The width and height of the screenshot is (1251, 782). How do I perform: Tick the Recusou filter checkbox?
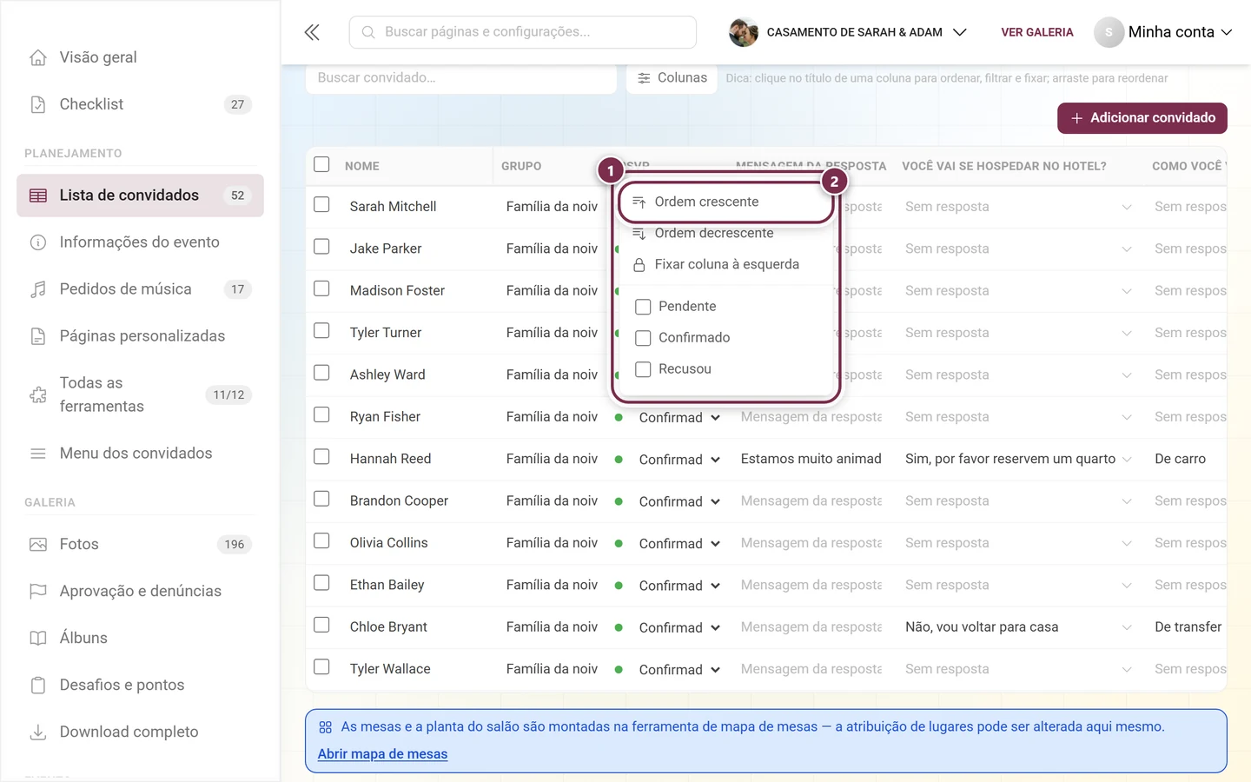(x=643, y=369)
